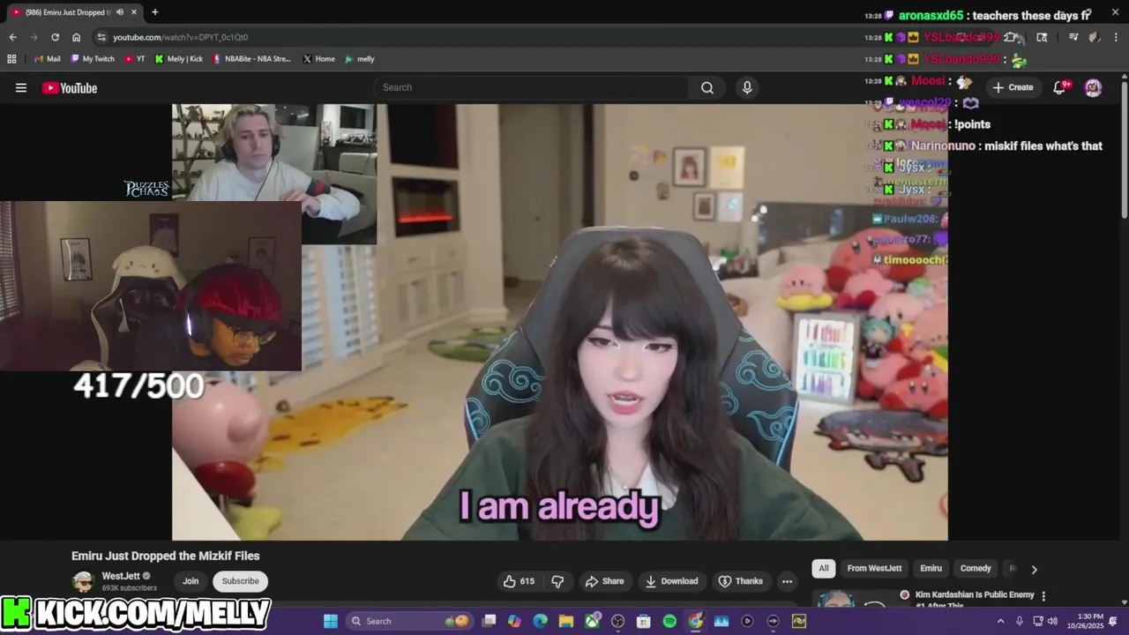1129x635 pixels.
Task: Open the Melly | Kick bookmark
Action: [178, 59]
